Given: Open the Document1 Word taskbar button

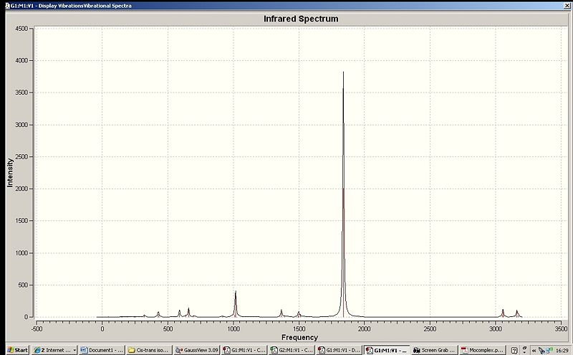Looking at the screenshot, I should coord(102,350).
